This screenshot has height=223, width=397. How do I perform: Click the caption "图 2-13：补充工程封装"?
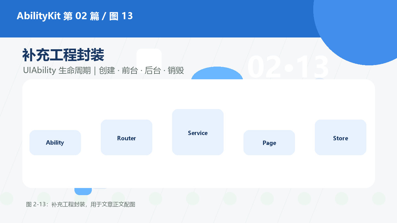pos(56,204)
